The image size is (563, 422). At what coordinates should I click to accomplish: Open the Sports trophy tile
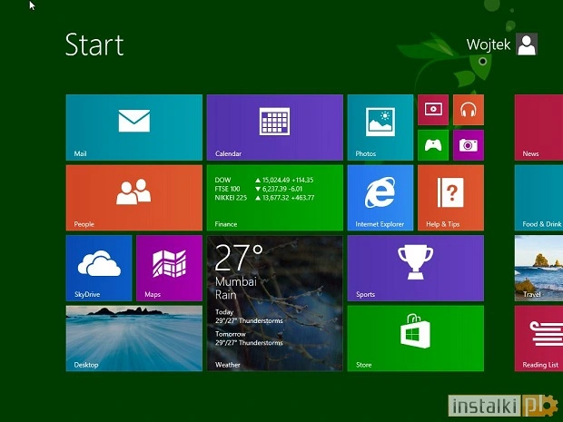click(416, 268)
